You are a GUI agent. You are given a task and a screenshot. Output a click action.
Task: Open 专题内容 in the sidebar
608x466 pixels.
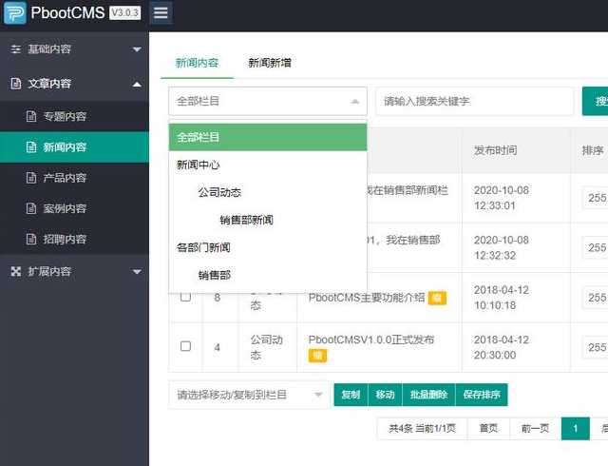(x=74, y=116)
